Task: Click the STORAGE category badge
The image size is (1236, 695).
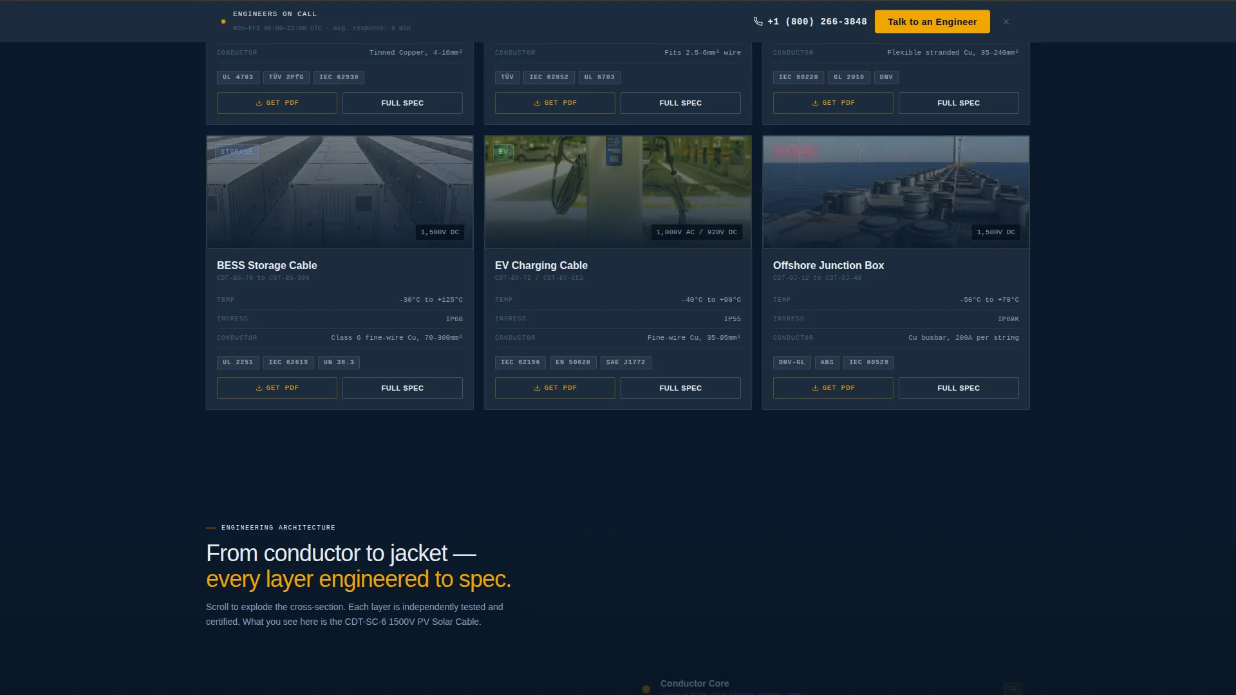Action: [x=237, y=152]
